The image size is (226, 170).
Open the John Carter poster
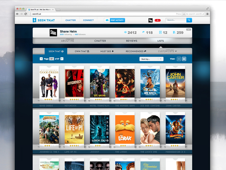coord(175,83)
